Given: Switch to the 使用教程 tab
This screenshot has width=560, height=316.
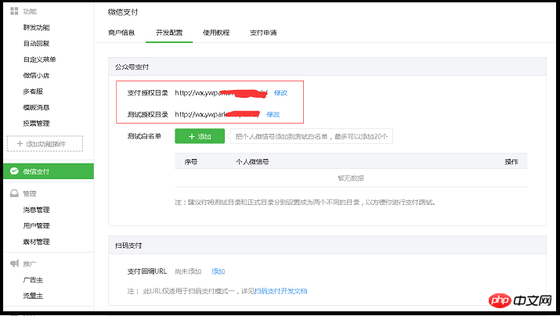Looking at the screenshot, I should [216, 33].
